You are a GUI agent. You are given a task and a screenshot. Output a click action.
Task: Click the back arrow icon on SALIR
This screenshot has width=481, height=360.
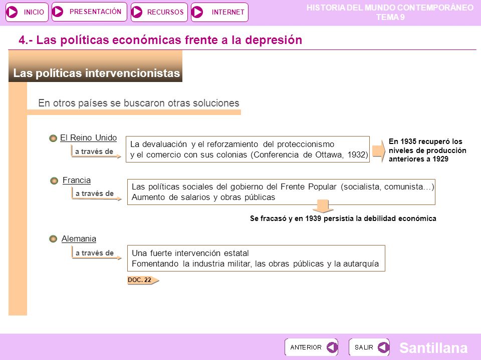(383, 347)
